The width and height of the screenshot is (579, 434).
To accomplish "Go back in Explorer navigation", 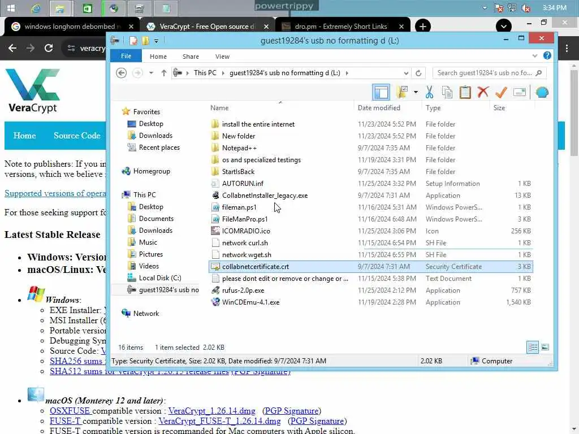I will coord(121,73).
